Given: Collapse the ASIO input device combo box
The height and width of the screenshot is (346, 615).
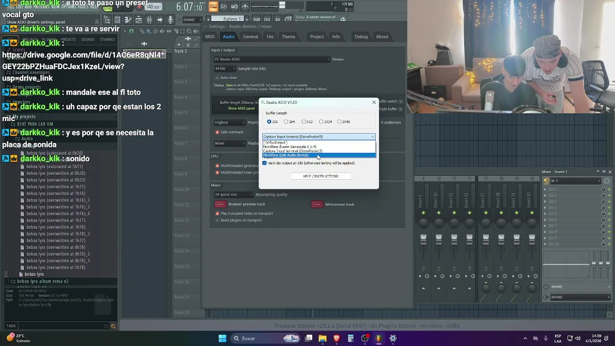Looking at the screenshot, I should tap(372, 137).
